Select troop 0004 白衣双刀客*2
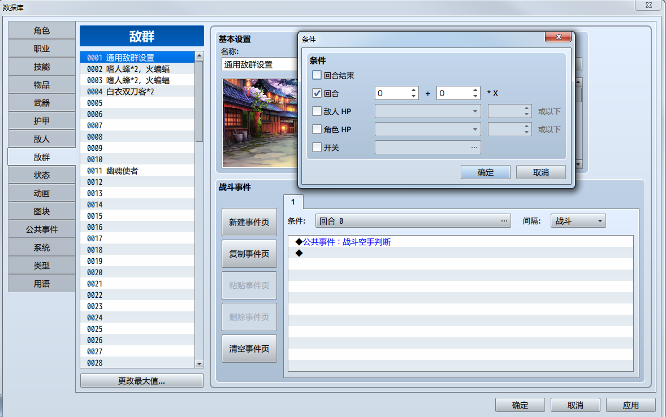 click(x=137, y=92)
